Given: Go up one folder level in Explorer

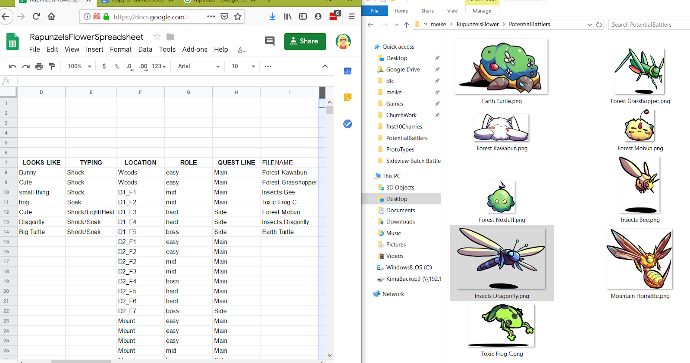Looking at the screenshot, I should tap(406, 25).
